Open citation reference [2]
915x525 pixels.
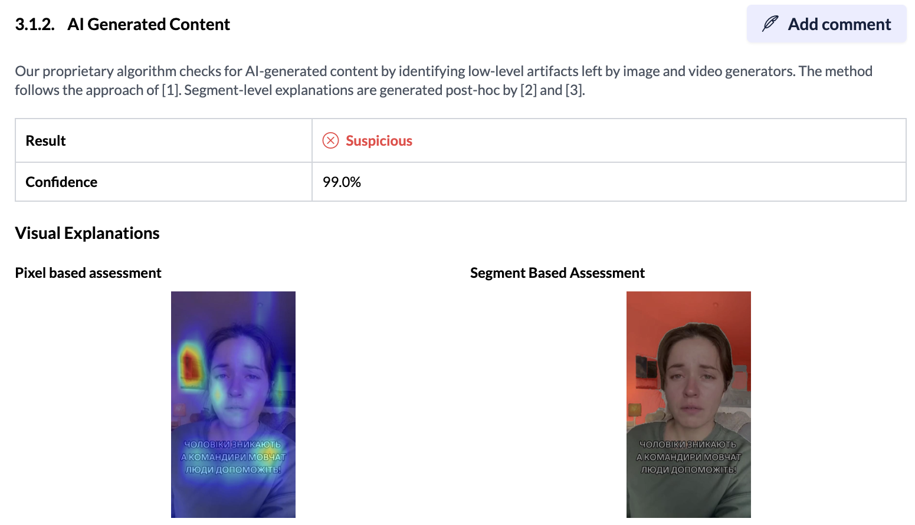[528, 90]
